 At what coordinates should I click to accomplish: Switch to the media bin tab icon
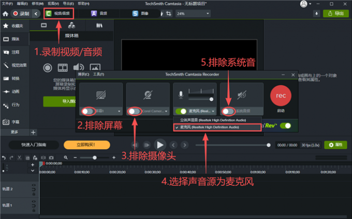click(x=44, y=25)
